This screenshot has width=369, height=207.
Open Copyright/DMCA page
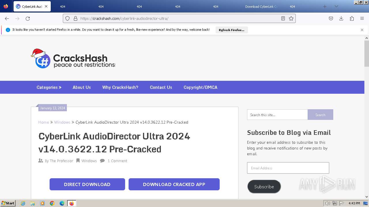(x=200, y=87)
